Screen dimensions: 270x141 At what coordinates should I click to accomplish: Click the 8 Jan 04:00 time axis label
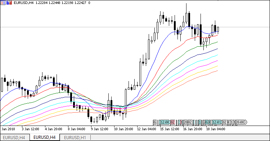[x=76, y=129]
